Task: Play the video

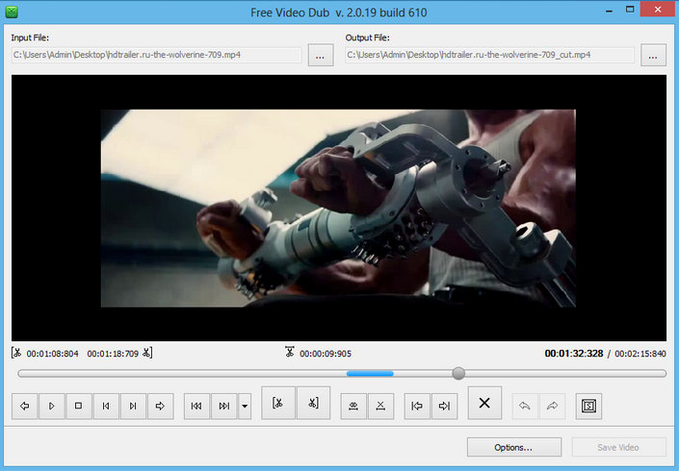Action: pyautogui.click(x=52, y=406)
